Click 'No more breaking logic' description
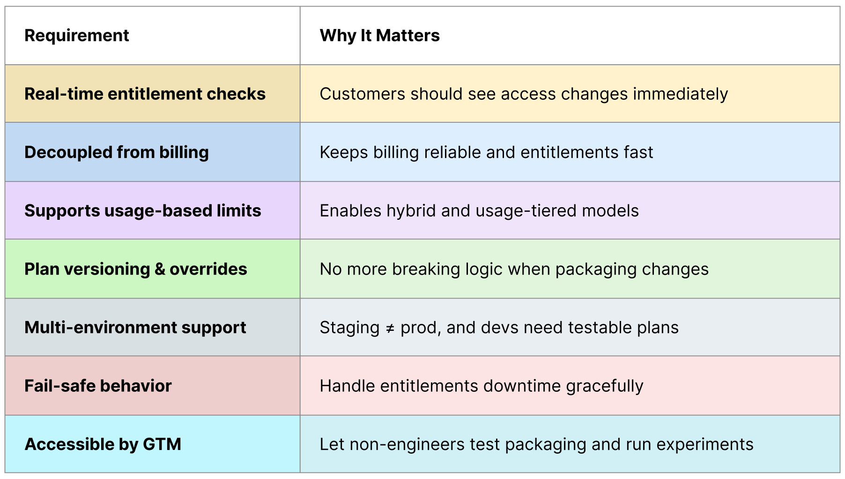The image size is (845, 479). click(514, 269)
